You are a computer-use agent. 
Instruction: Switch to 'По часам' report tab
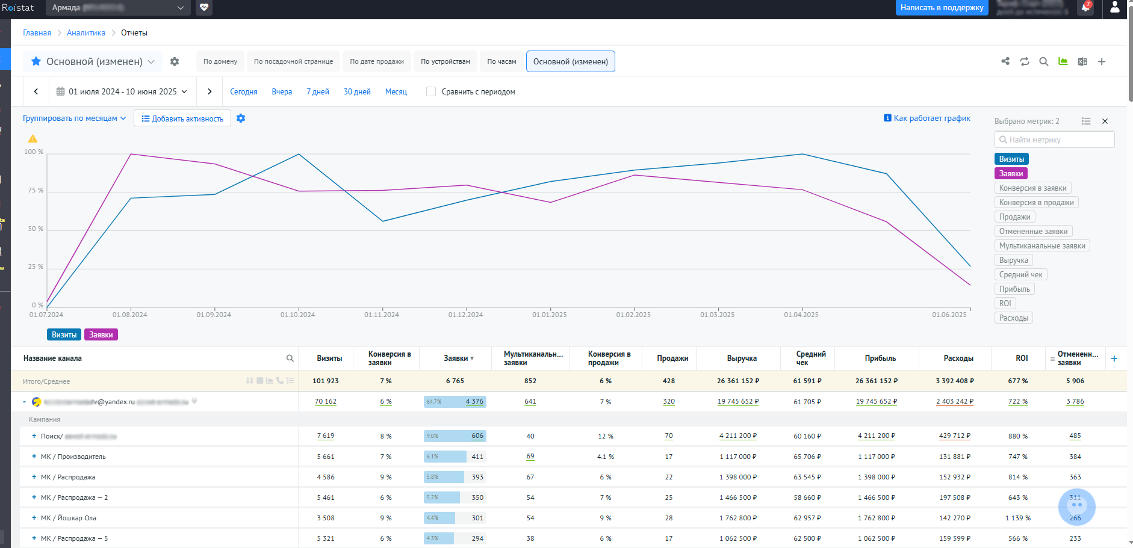click(x=501, y=61)
